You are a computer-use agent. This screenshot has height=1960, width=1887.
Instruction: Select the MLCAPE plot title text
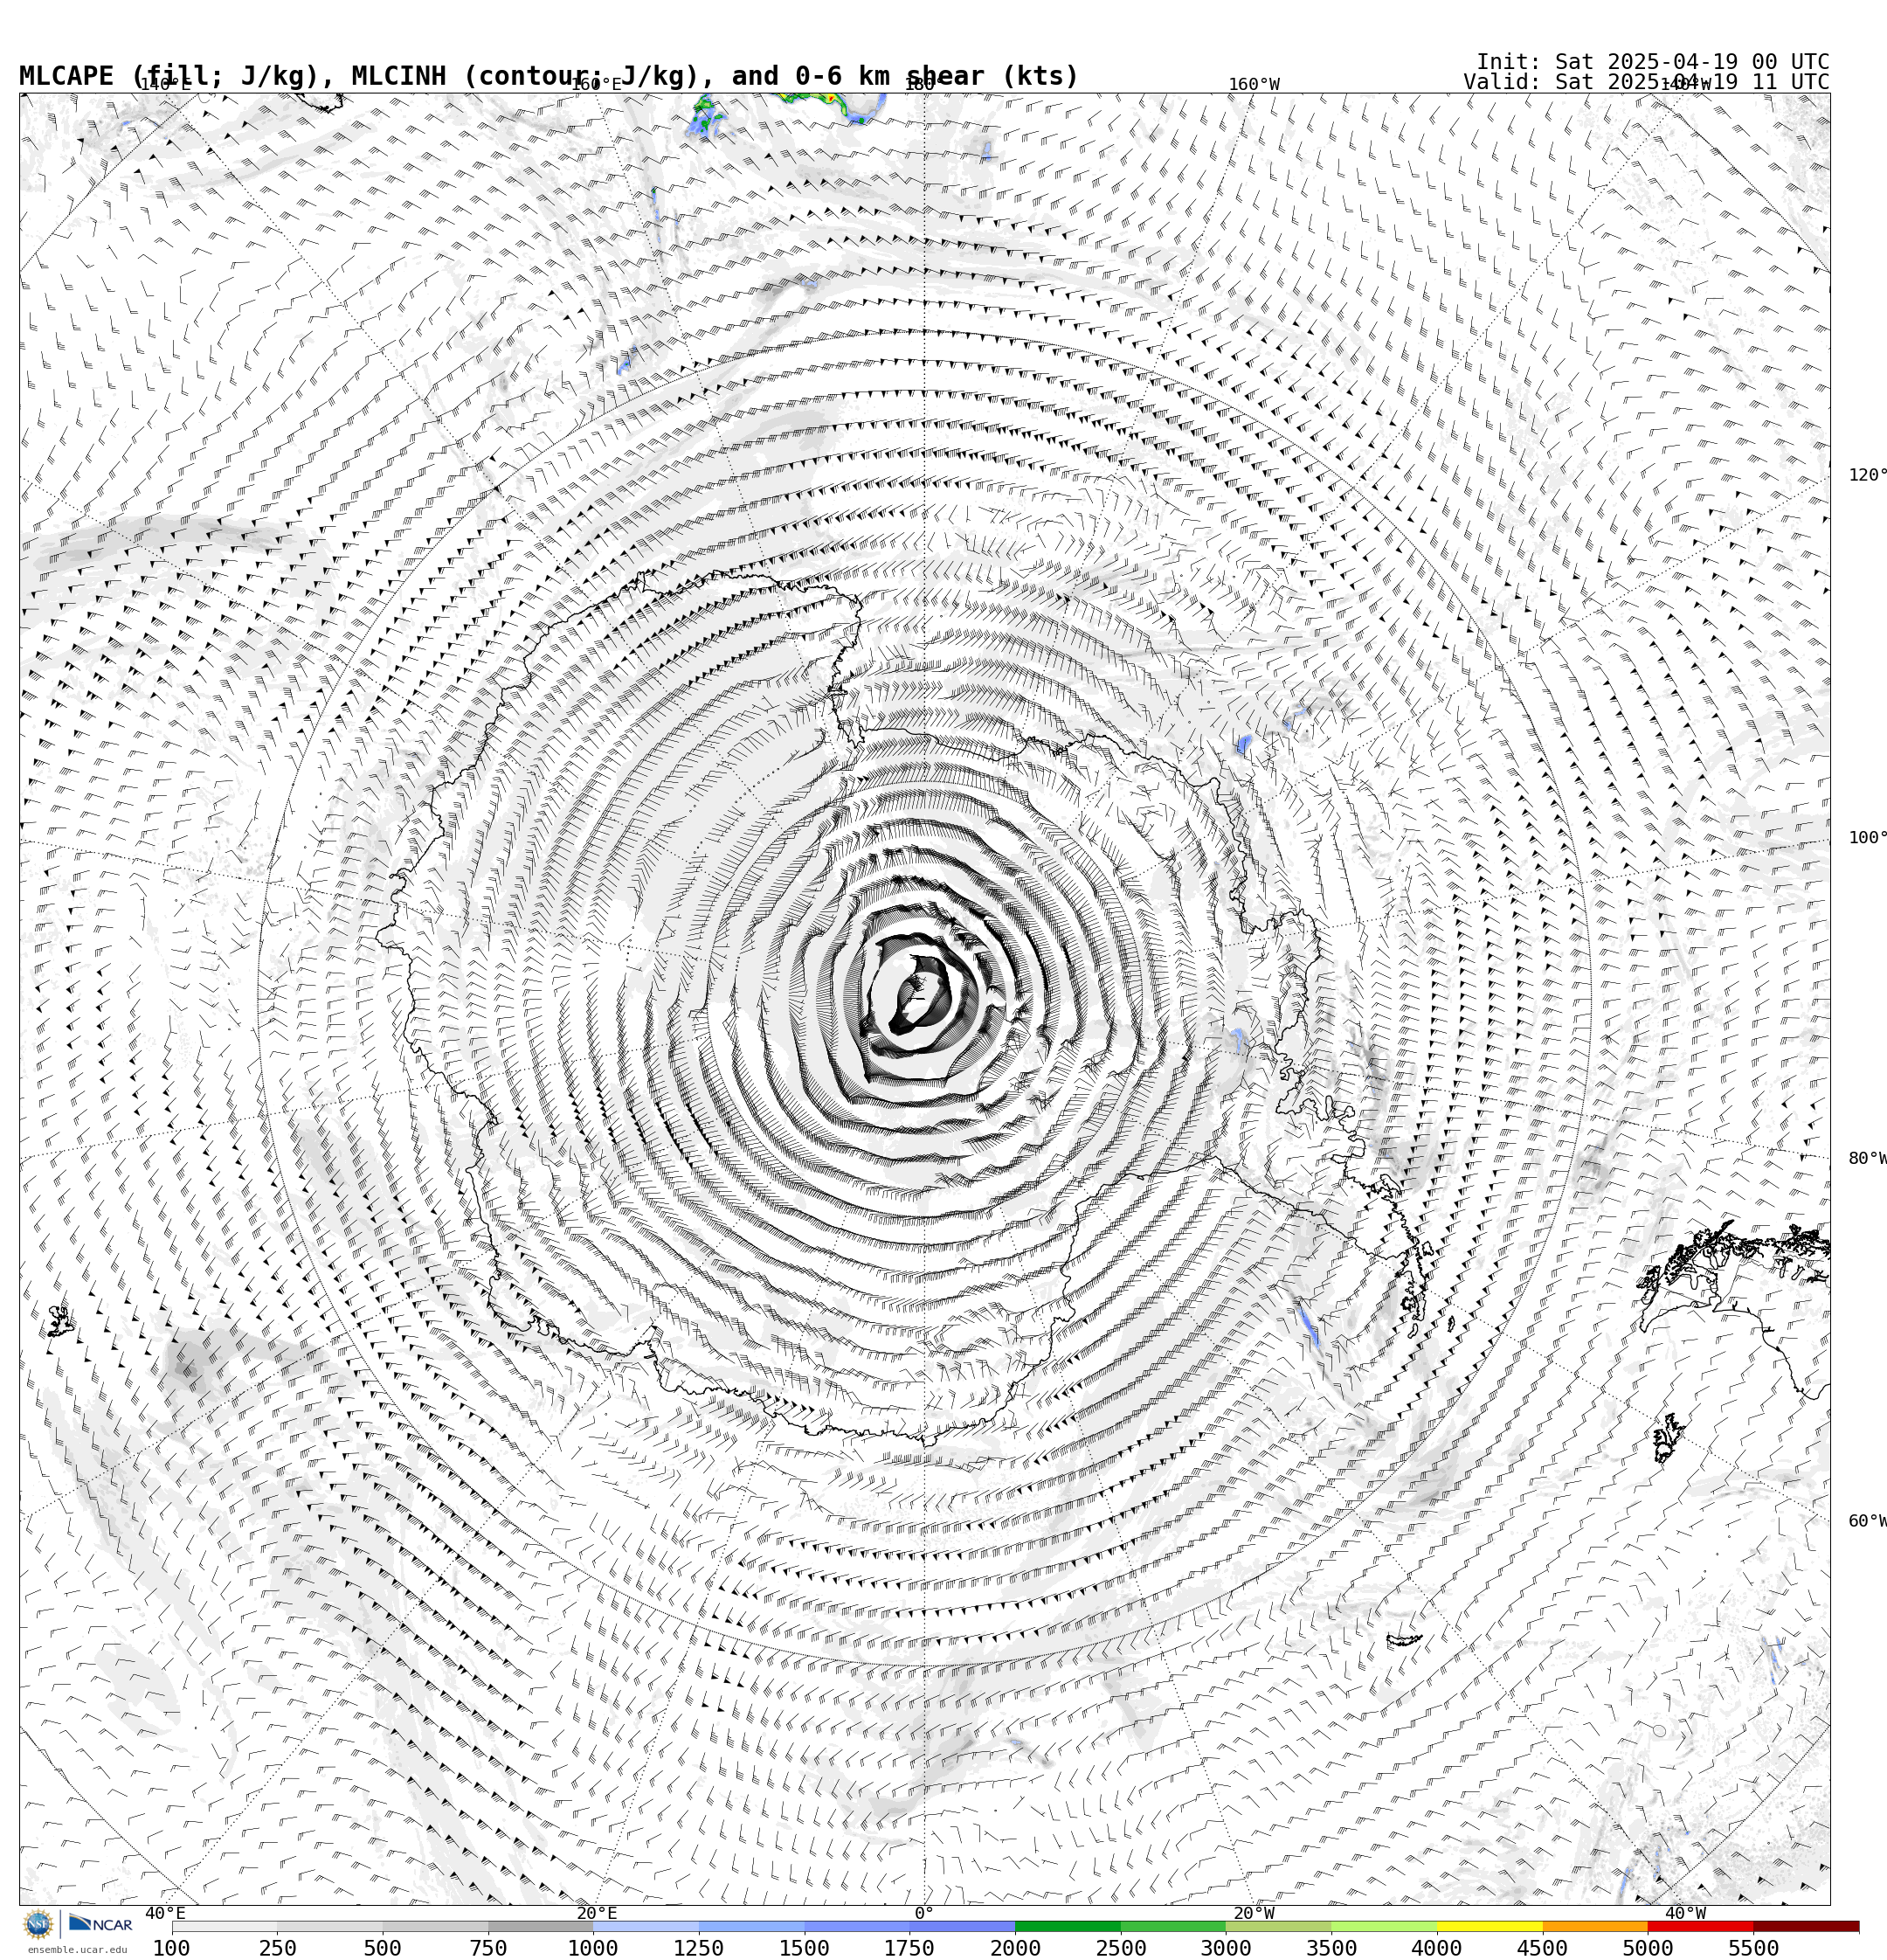(549, 76)
